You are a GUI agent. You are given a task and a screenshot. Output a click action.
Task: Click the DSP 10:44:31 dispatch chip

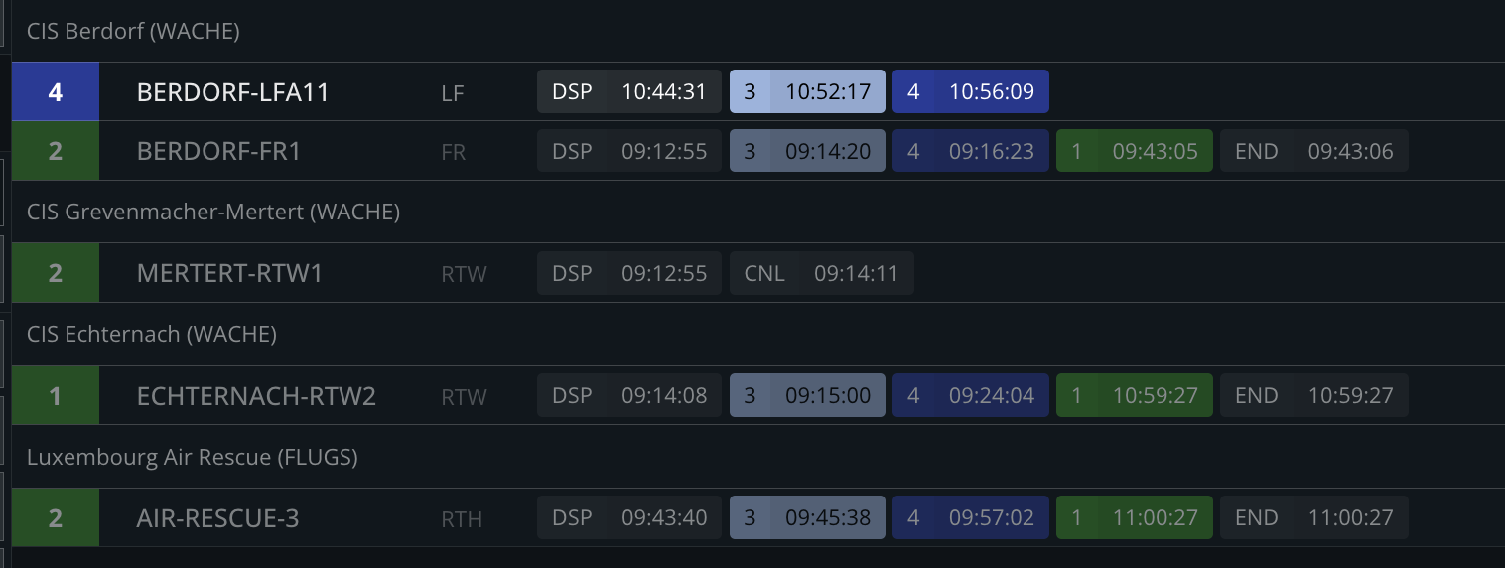coord(629,91)
